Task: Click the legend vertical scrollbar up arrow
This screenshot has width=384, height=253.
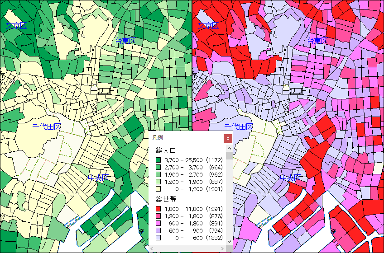Action: coord(229,148)
